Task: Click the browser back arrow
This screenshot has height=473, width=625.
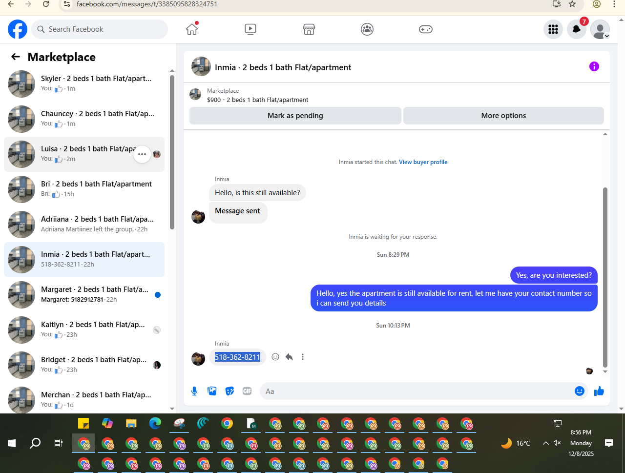Action: pyautogui.click(x=11, y=4)
